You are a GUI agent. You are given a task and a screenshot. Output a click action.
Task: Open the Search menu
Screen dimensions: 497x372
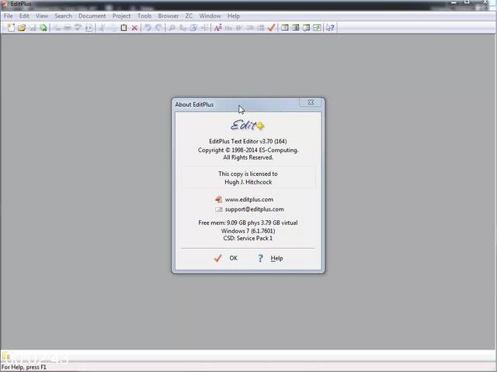point(63,15)
